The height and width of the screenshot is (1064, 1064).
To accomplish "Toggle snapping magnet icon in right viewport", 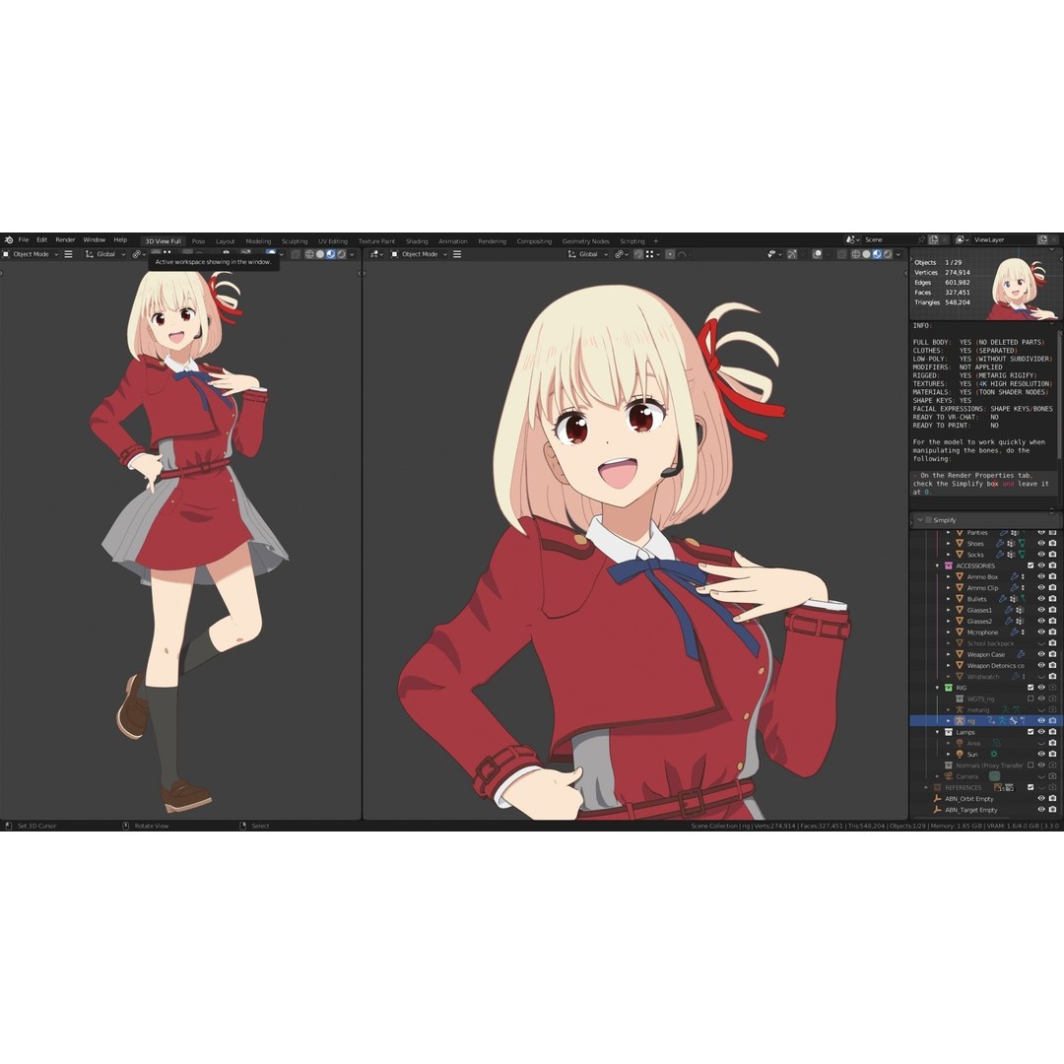I will tap(638, 254).
